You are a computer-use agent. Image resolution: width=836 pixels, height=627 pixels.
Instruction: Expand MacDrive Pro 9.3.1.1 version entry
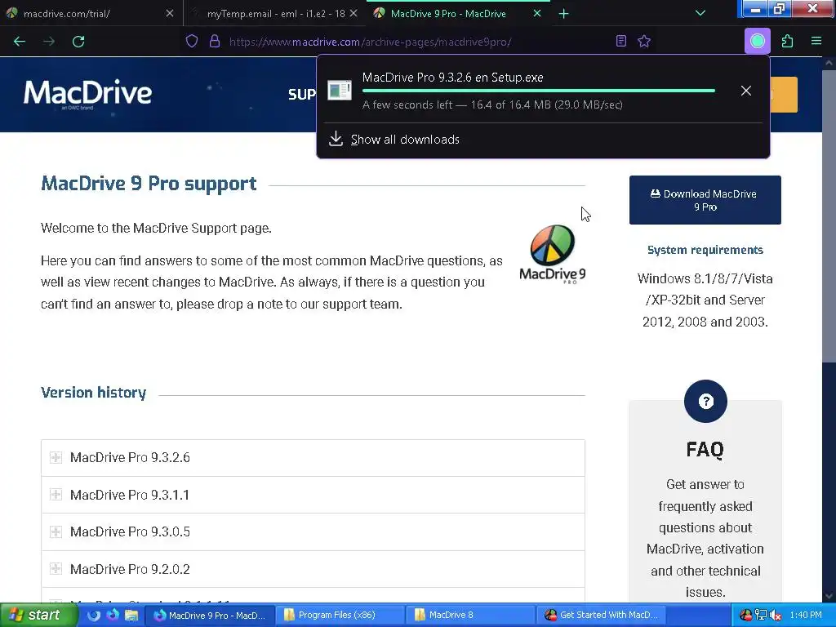click(x=313, y=495)
